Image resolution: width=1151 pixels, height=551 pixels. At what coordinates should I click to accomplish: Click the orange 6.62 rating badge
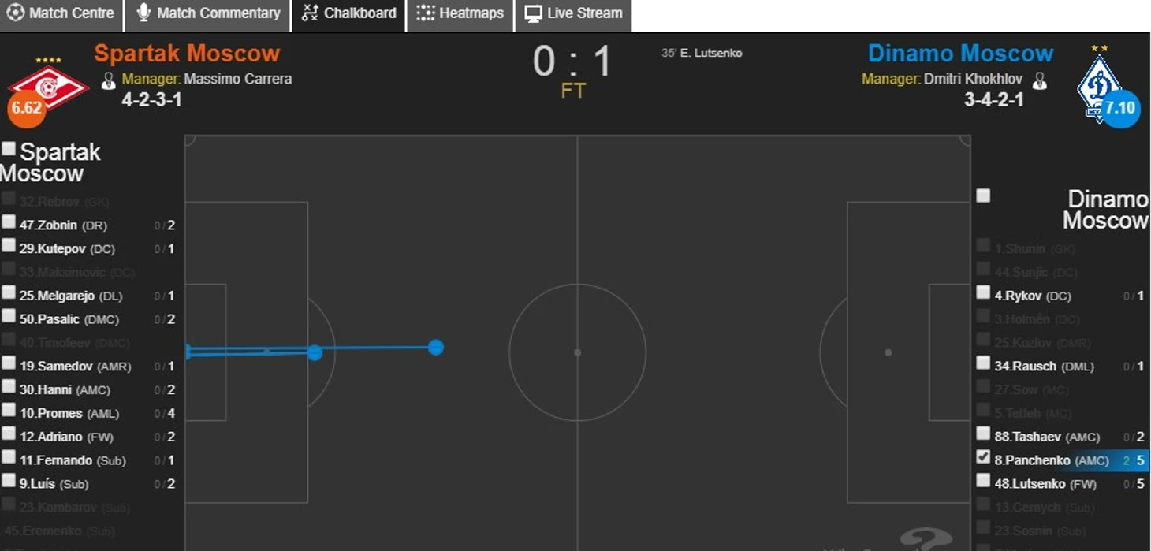tap(26, 108)
